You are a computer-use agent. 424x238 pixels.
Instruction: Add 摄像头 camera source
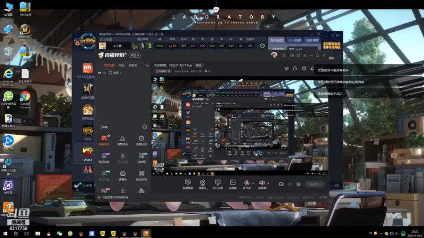coord(202,185)
